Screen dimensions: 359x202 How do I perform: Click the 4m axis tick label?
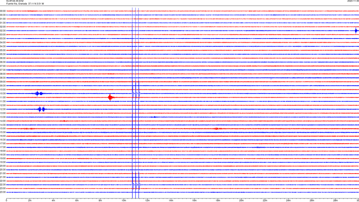[53, 201]
